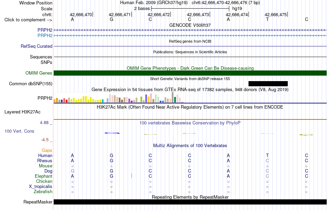Click '100 vertebrates Basewise Conservation by PhyloP' title

coord(190,123)
